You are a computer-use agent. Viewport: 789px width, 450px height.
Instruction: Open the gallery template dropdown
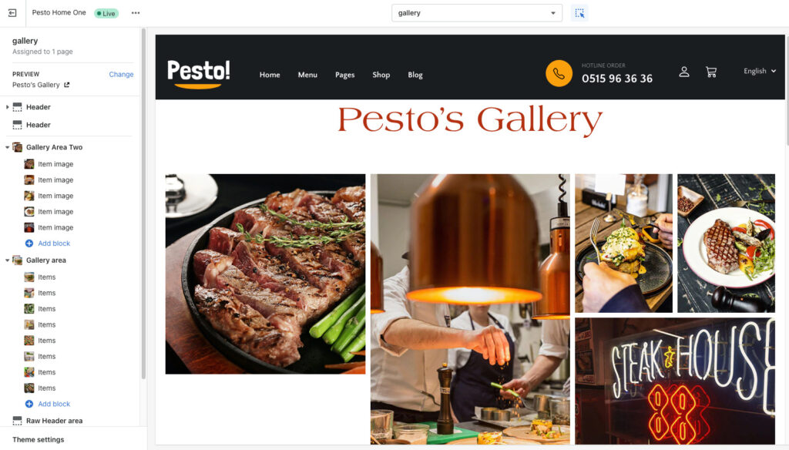click(x=476, y=13)
